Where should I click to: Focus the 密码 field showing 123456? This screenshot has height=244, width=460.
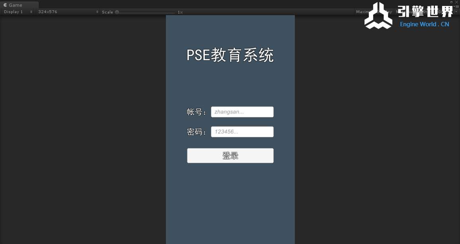(x=242, y=132)
